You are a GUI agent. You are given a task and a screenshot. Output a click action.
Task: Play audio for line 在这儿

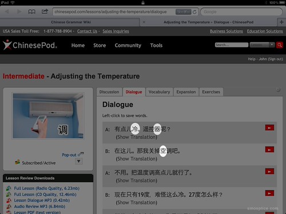[269, 150]
